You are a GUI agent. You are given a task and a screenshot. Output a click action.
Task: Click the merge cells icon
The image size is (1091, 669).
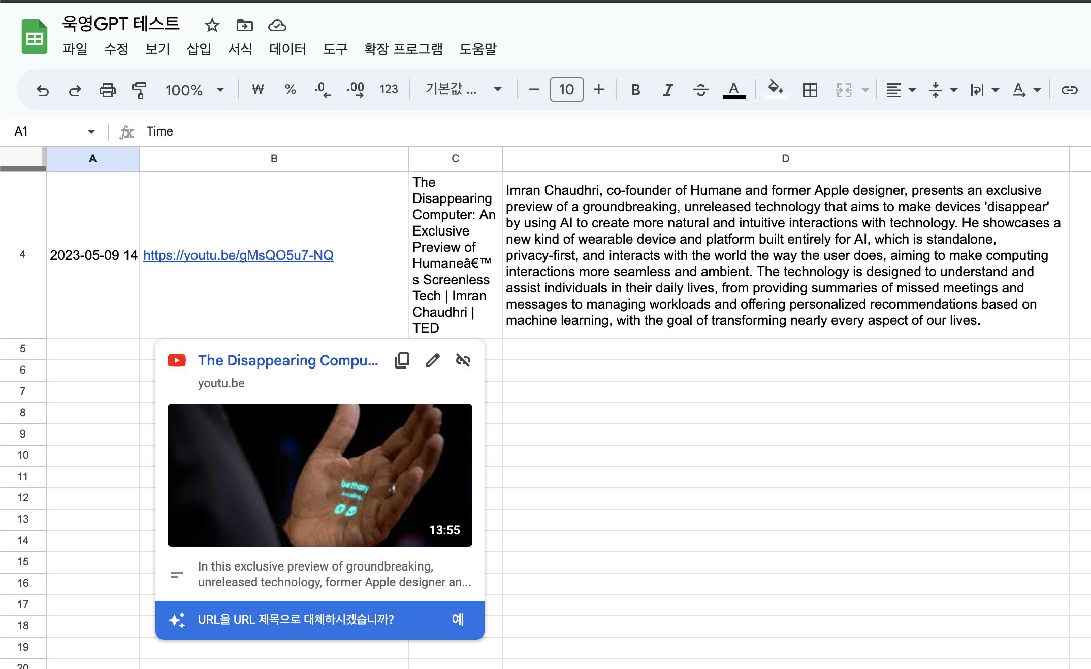(x=844, y=90)
